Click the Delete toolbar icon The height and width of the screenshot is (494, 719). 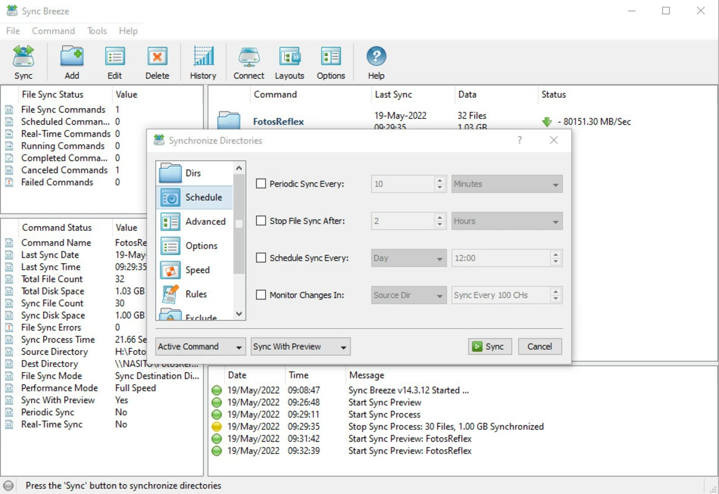[x=157, y=63]
